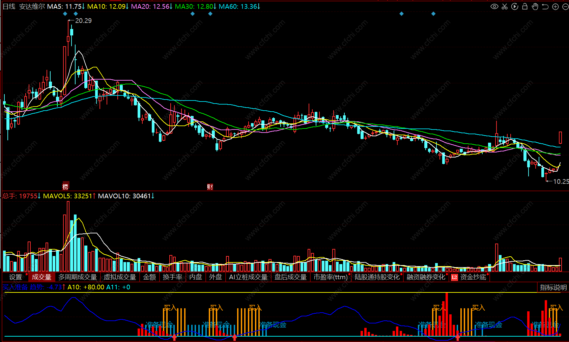Zoom out with the minus icon
The height and width of the screenshot is (342, 569).
point(566,6)
